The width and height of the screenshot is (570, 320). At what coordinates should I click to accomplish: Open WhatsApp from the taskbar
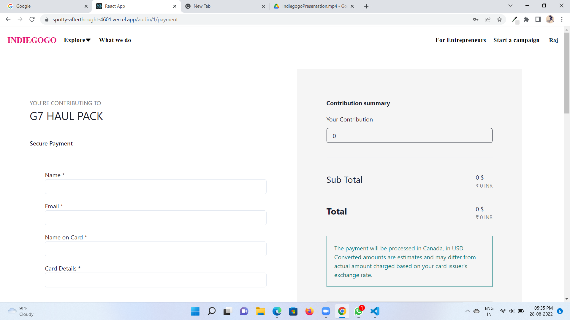[x=358, y=311]
